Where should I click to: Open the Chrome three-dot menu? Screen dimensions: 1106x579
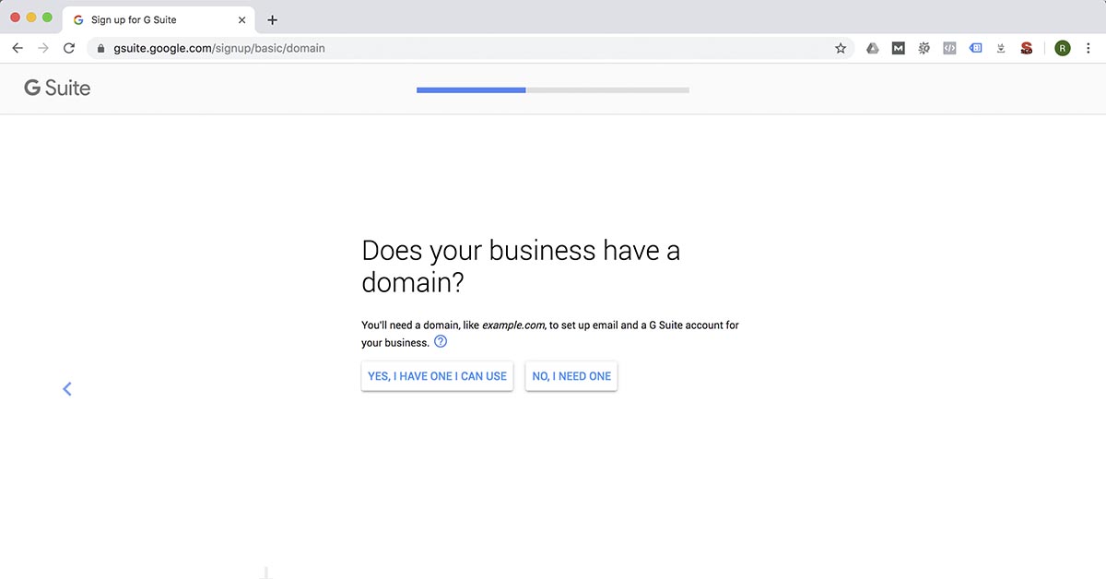[x=1090, y=48]
